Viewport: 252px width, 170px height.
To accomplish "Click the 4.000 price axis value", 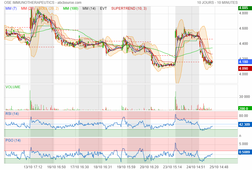I will pos(244,74).
